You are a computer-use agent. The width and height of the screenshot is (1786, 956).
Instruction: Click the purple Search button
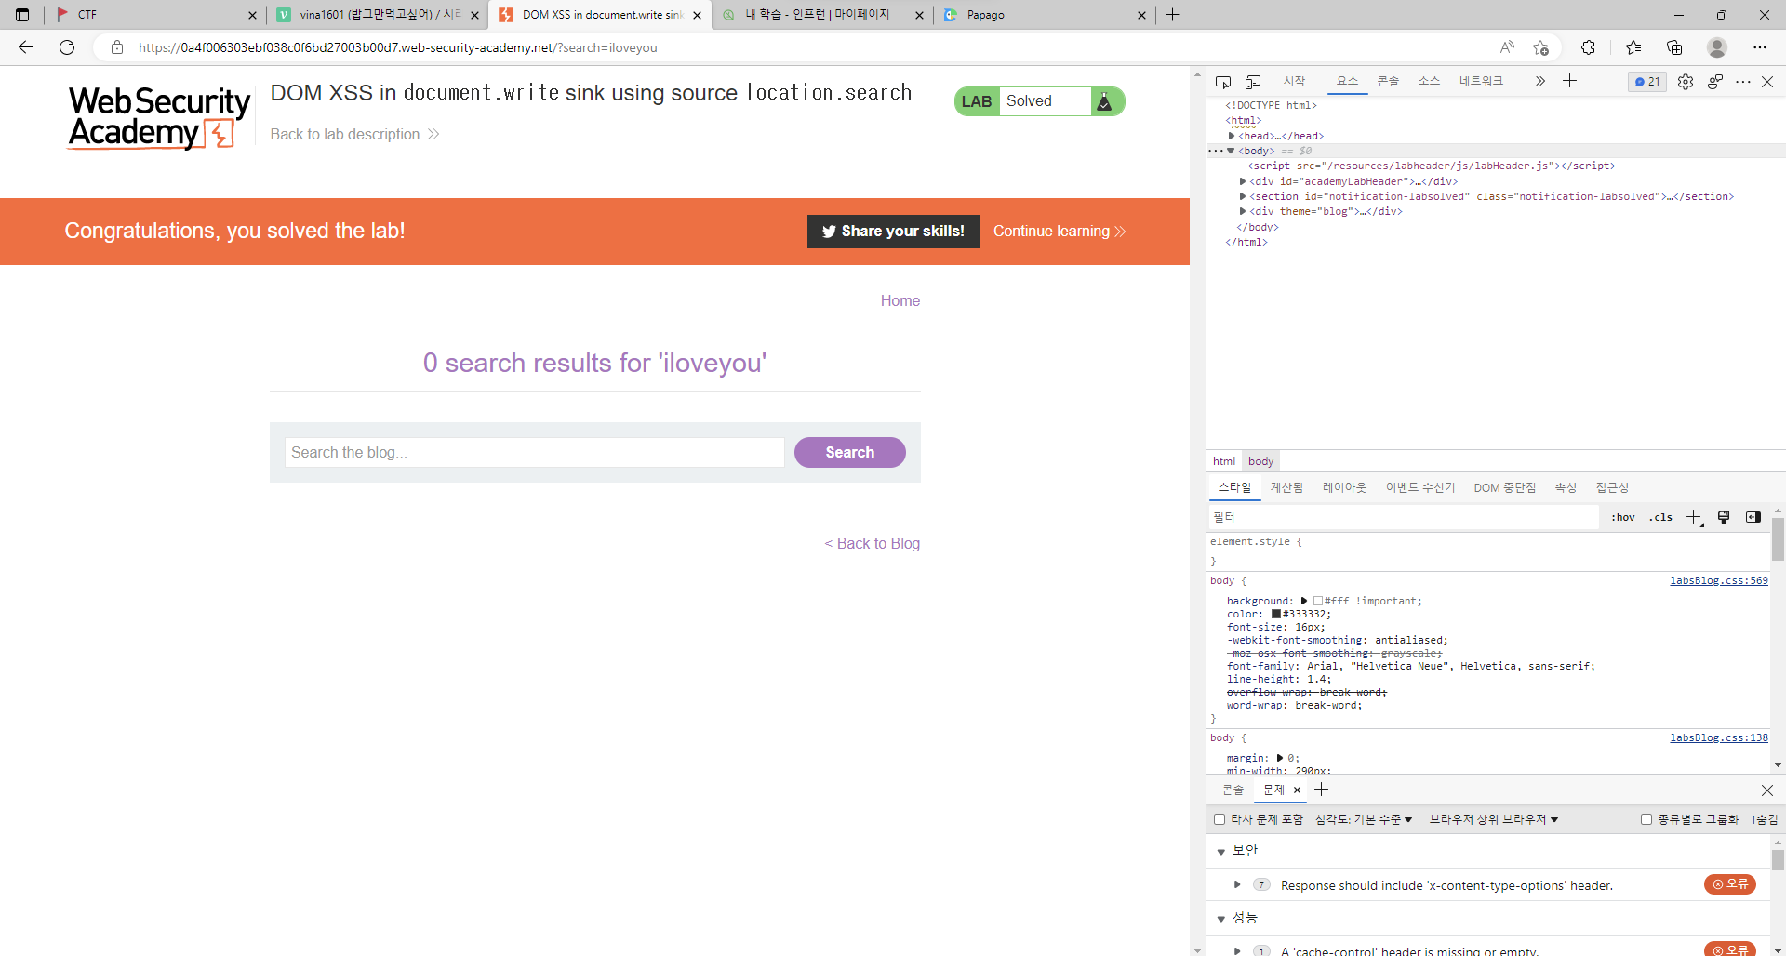click(849, 452)
